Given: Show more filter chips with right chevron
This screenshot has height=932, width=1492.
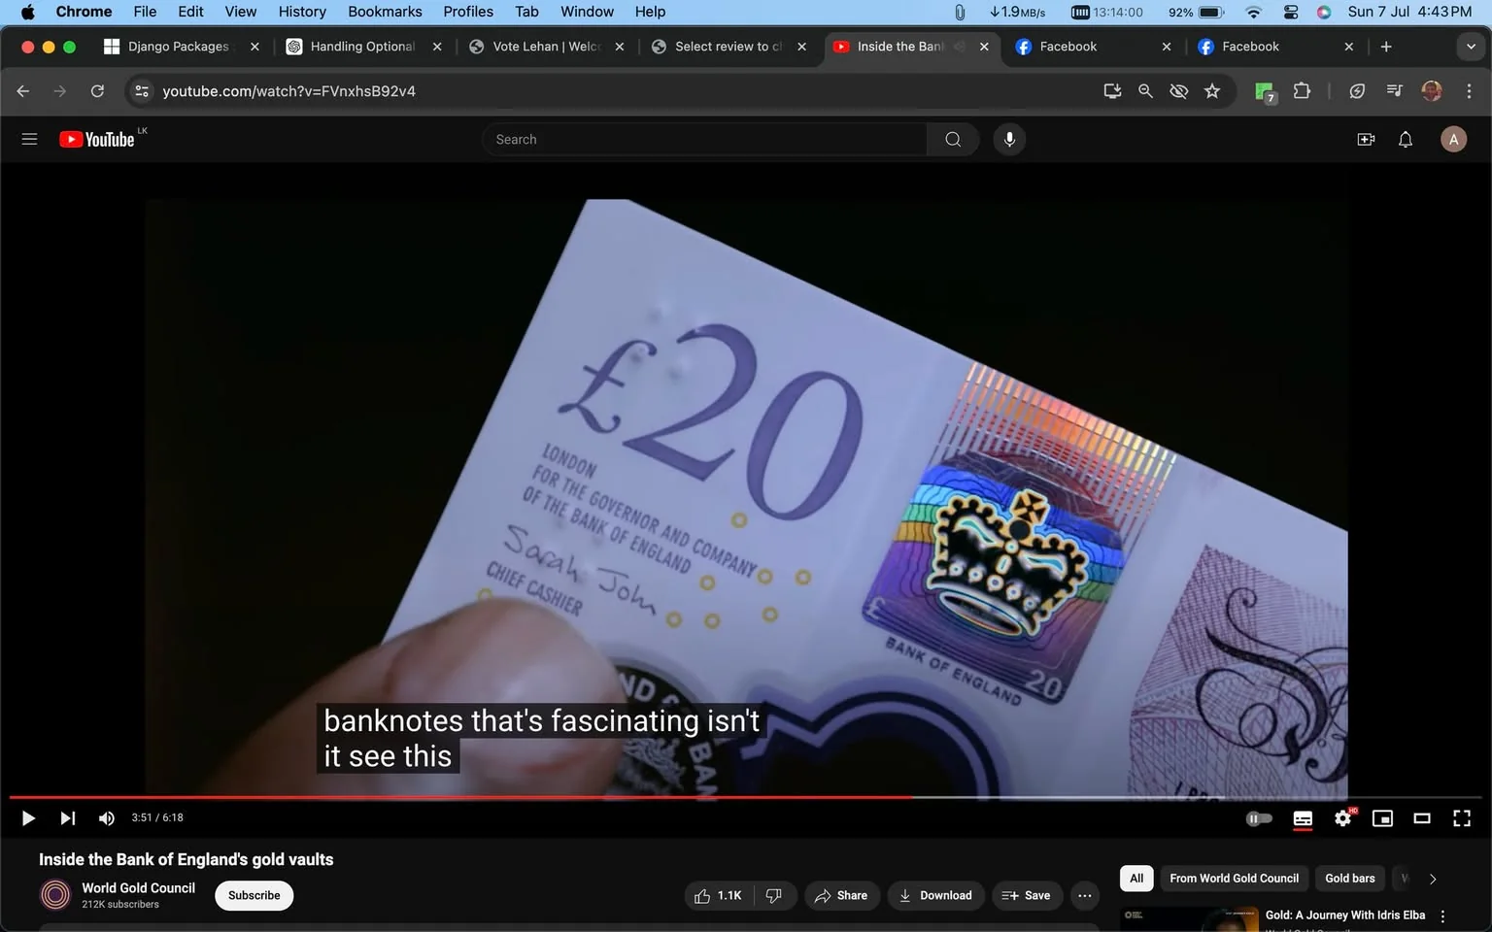Looking at the screenshot, I should click(1432, 879).
